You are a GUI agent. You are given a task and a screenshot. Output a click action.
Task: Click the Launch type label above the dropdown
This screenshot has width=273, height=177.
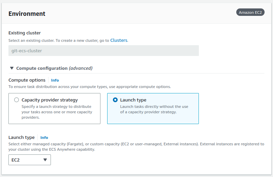click(x=22, y=138)
